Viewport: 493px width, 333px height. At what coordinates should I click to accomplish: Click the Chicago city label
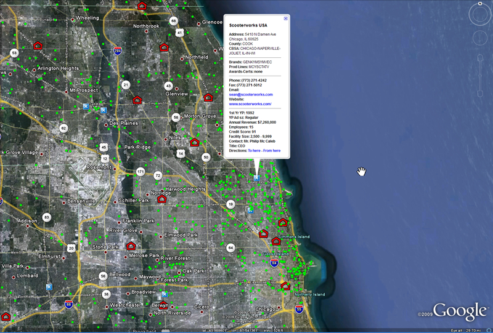pos(266,310)
